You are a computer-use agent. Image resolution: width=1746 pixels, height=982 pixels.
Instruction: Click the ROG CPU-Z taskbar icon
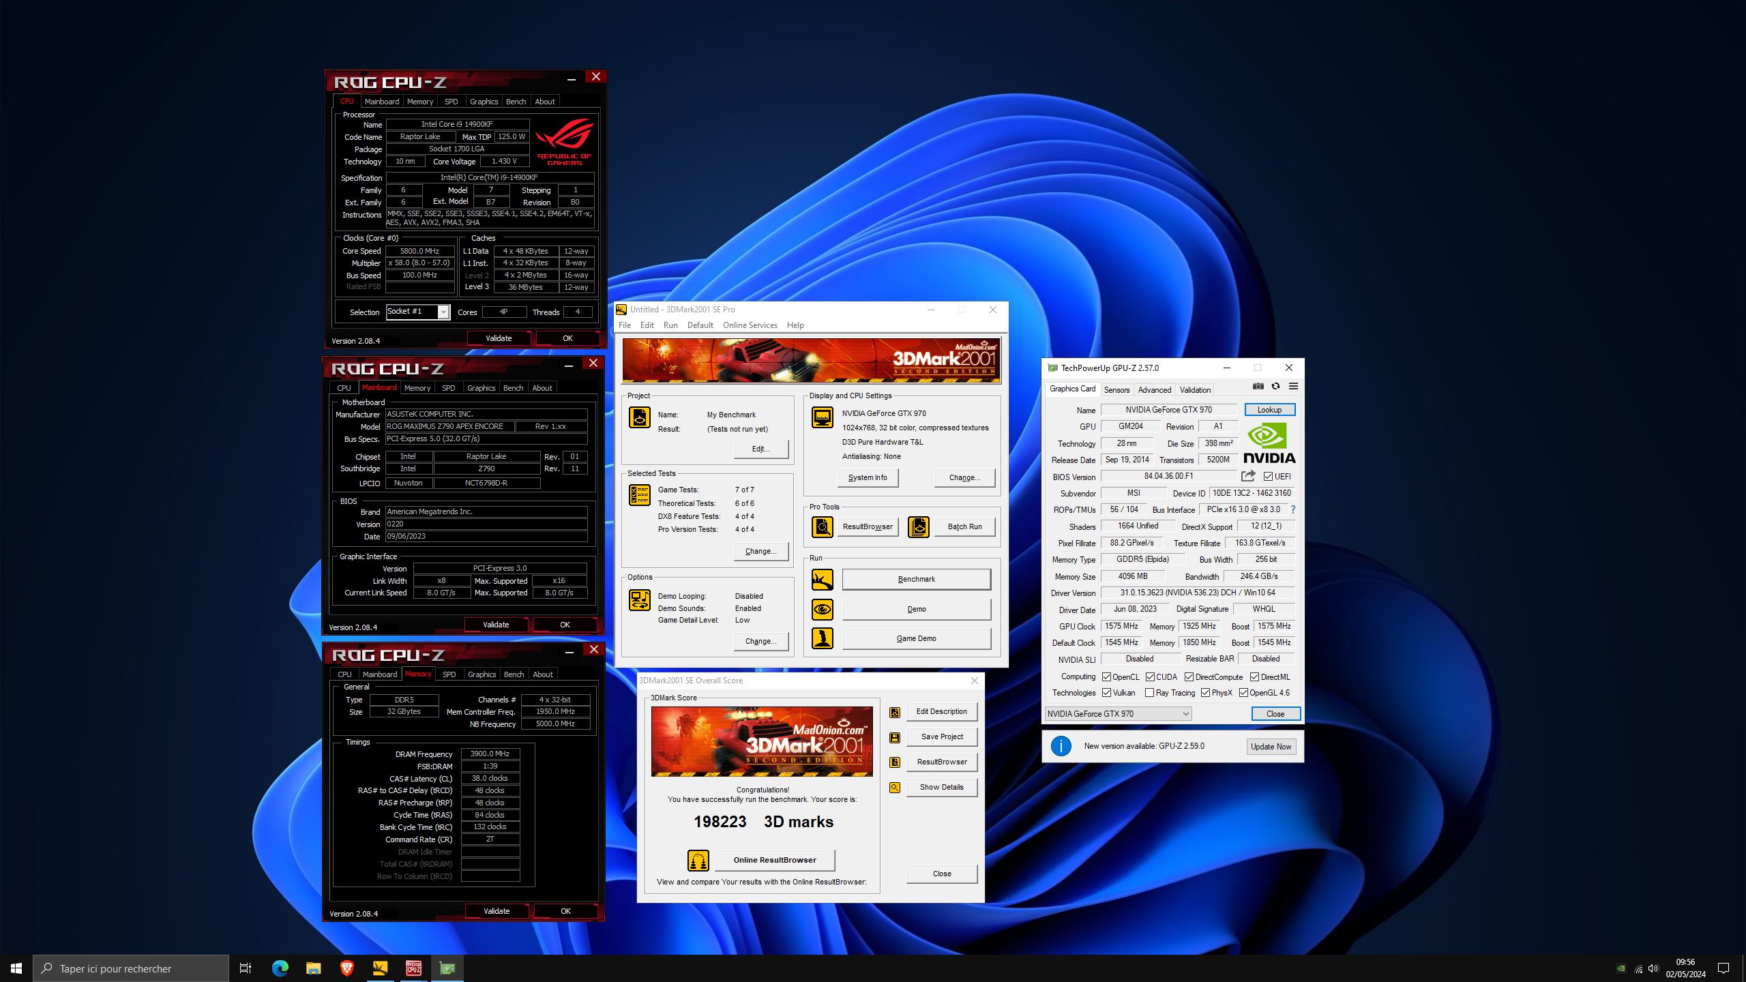coord(414,968)
